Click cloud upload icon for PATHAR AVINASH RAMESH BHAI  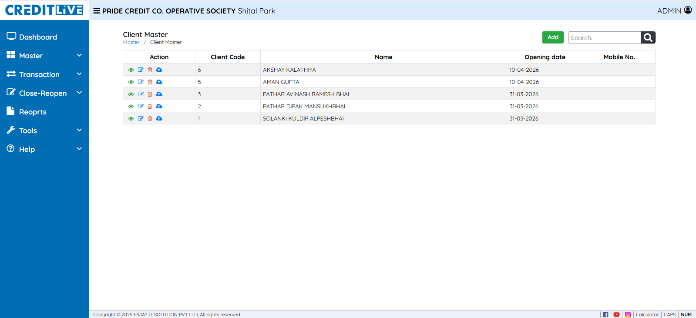click(159, 94)
